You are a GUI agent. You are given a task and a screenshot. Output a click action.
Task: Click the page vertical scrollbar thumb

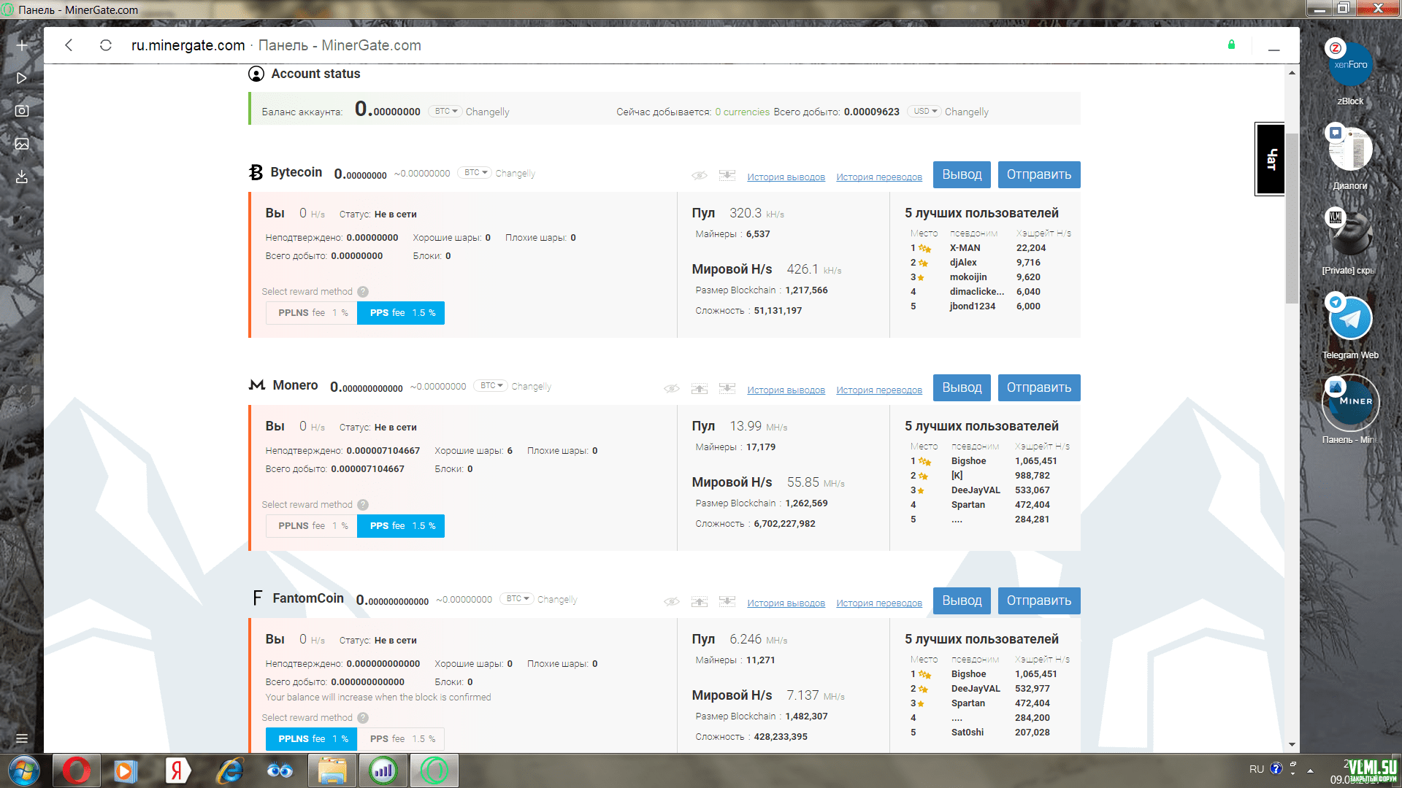coord(1292,219)
